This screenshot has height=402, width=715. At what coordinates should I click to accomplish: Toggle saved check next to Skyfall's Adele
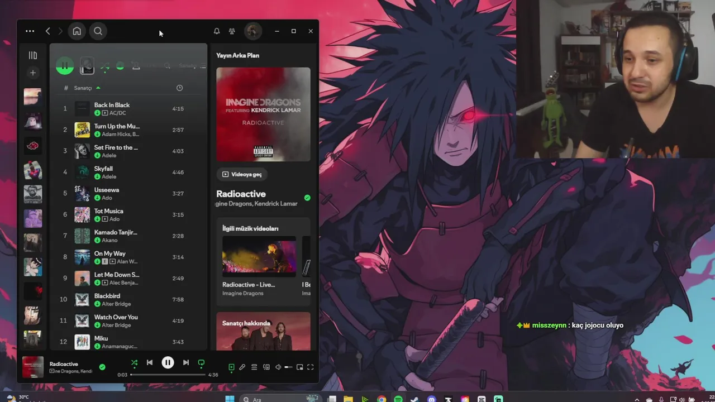click(x=97, y=176)
